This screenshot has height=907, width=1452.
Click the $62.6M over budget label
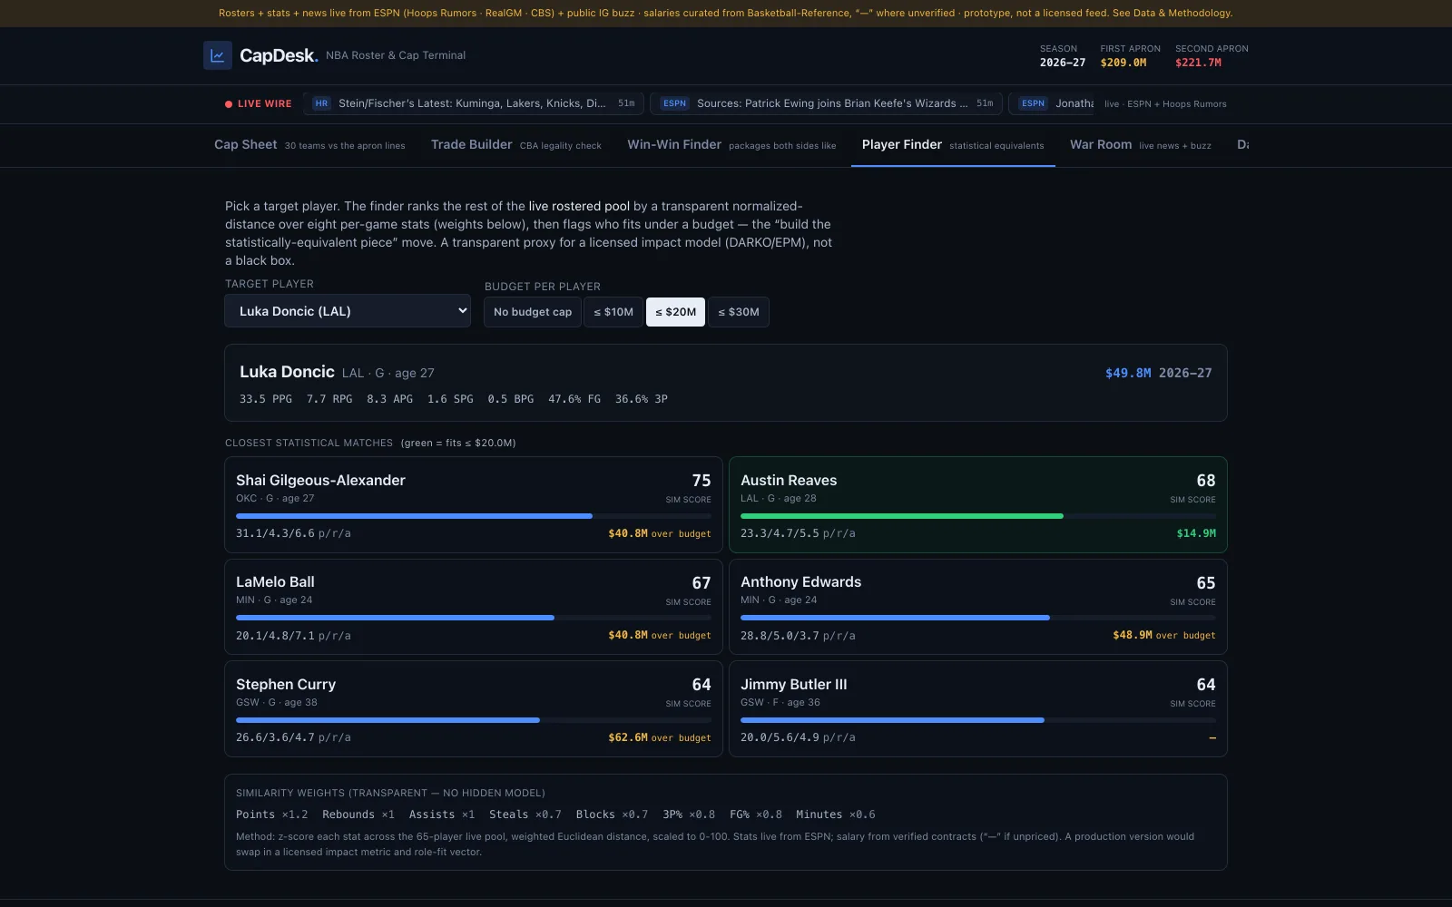coord(660,737)
